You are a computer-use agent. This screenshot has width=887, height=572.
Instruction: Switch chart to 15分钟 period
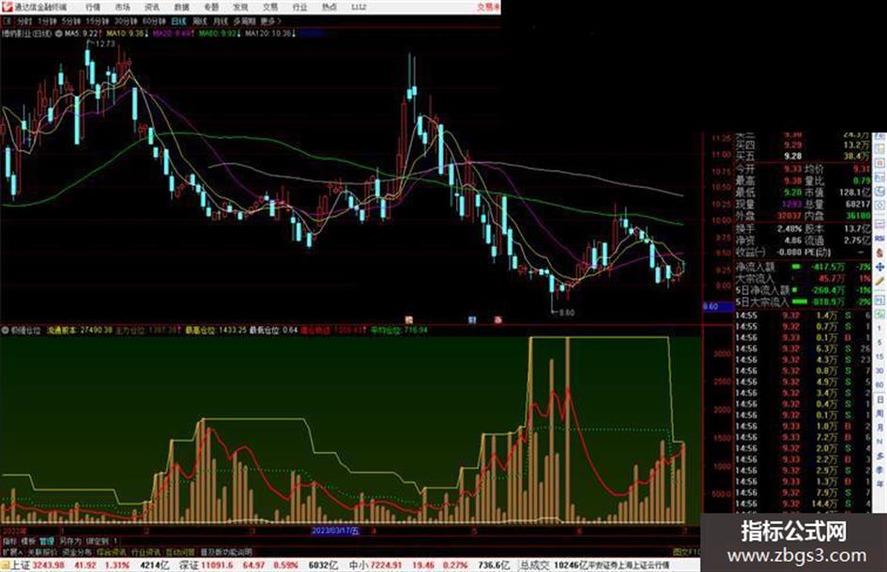click(98, 21)
